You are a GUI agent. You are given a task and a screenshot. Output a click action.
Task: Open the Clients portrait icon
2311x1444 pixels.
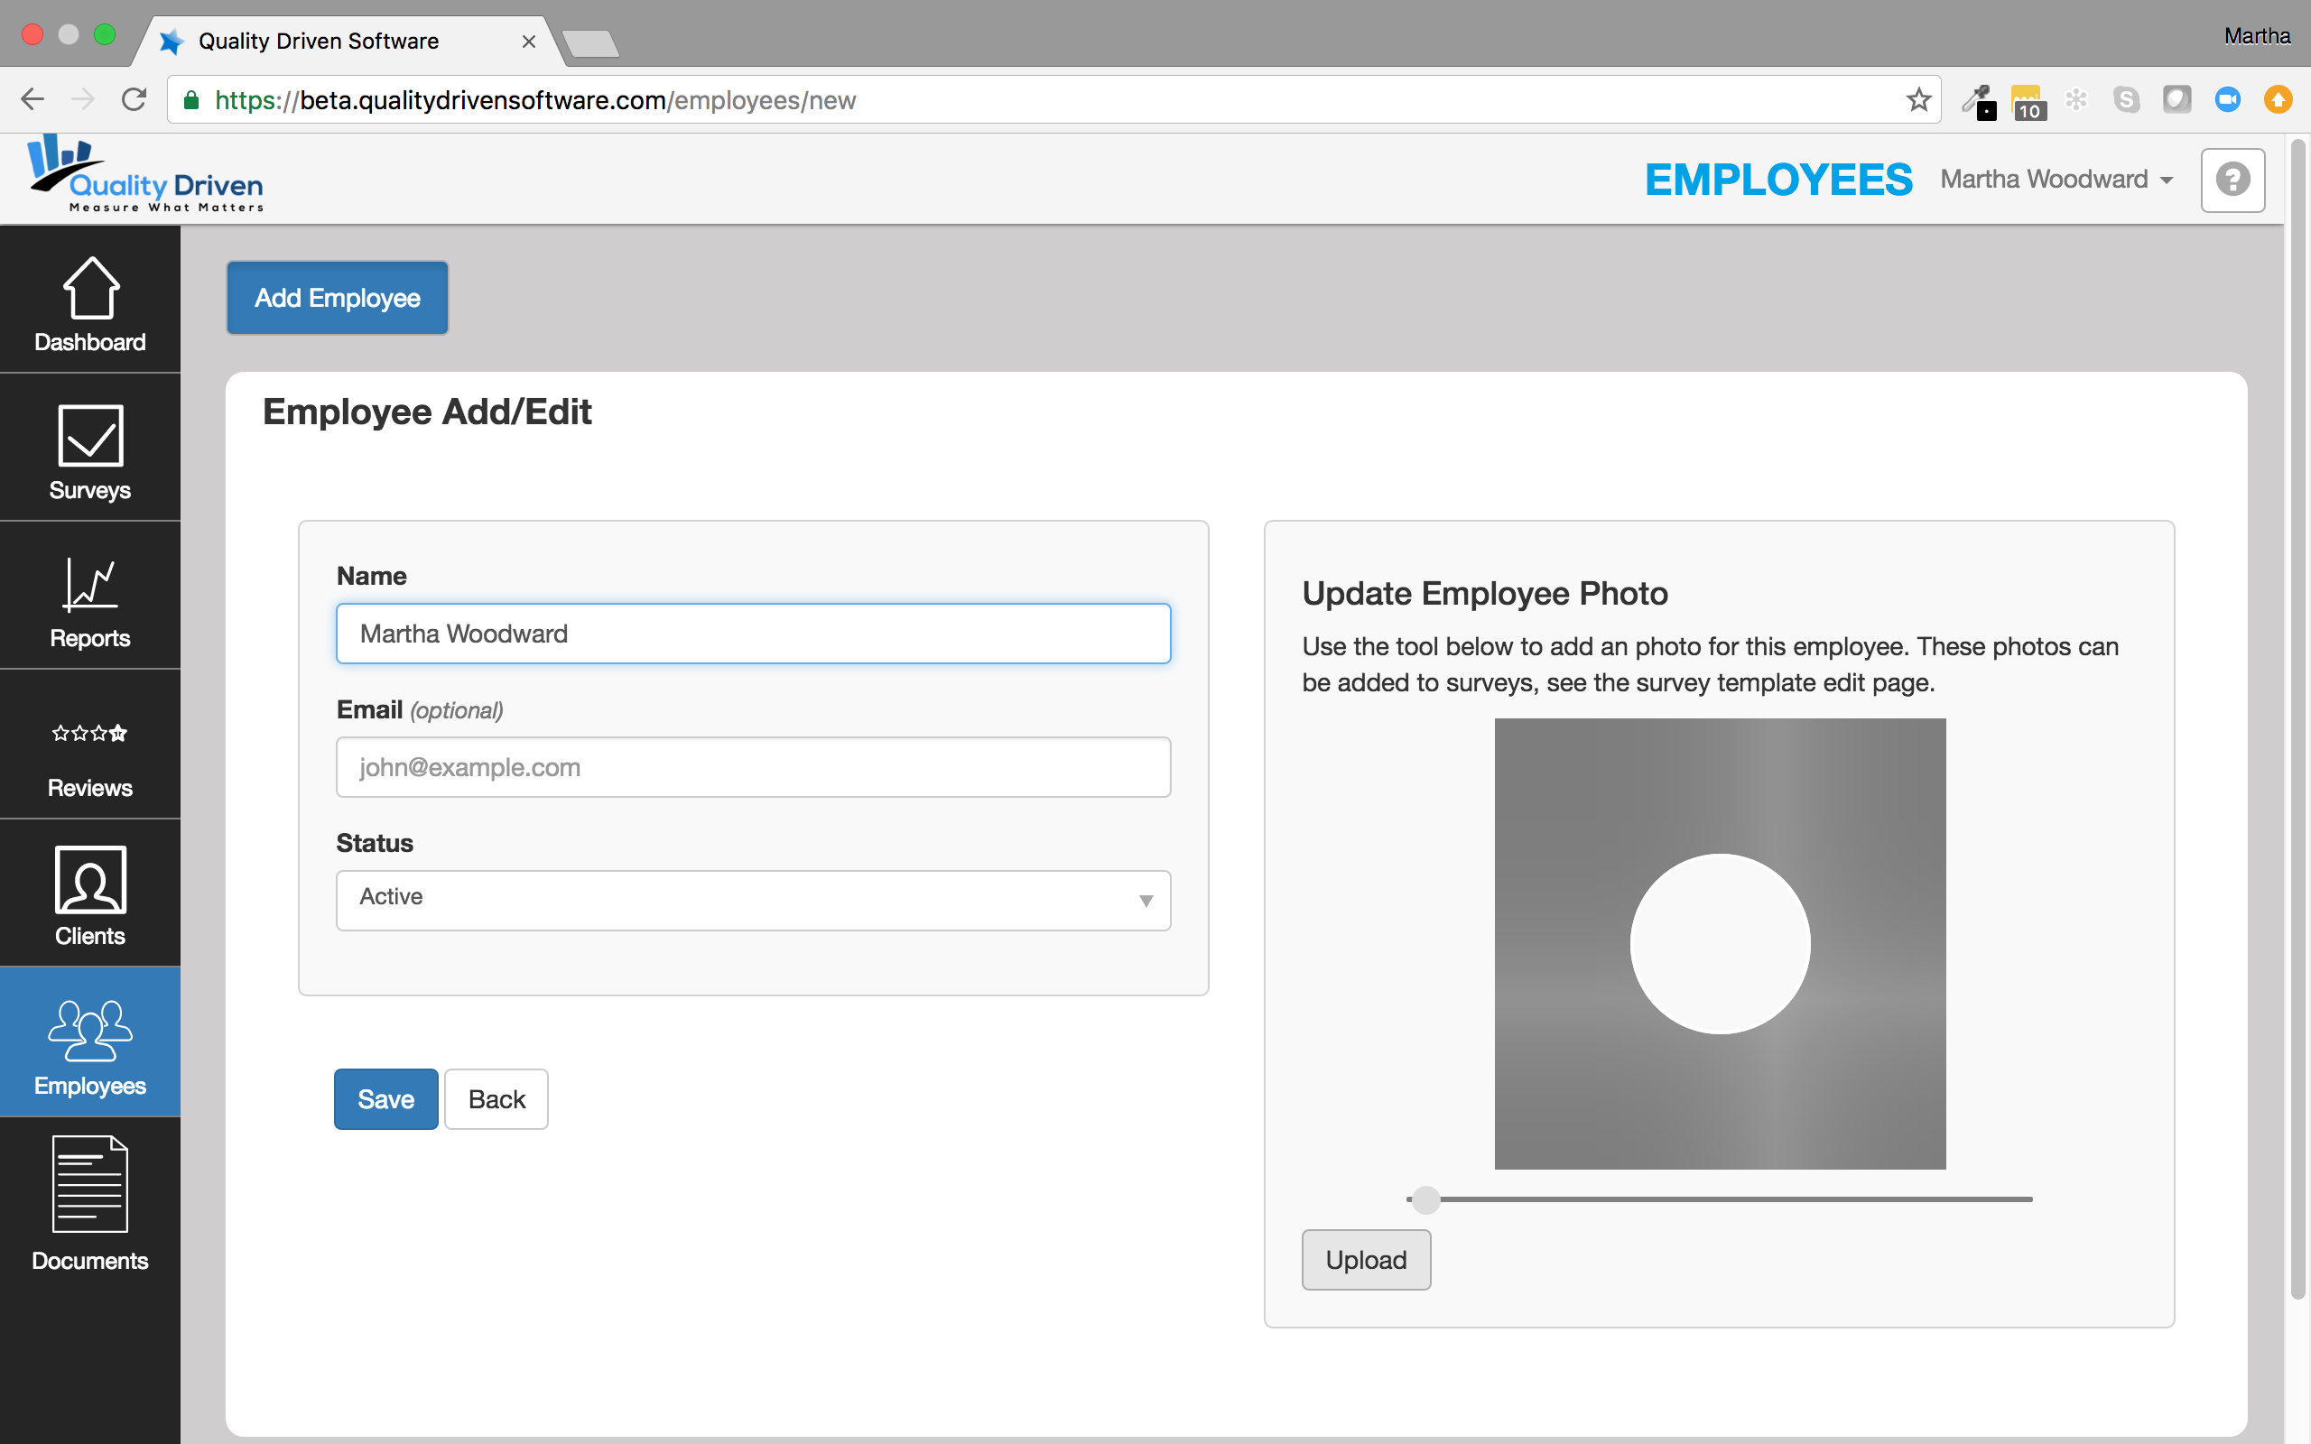tap(90, 880)
